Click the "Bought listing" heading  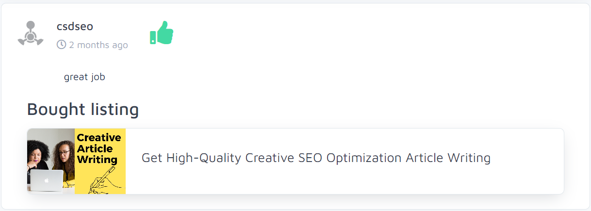click(x=83, y=109)
